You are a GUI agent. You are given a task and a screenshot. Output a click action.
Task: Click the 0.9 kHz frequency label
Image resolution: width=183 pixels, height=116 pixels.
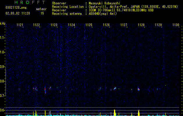(3, 67)
